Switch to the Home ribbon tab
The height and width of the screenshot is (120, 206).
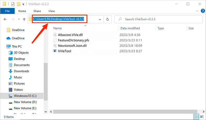pos(22,11)
